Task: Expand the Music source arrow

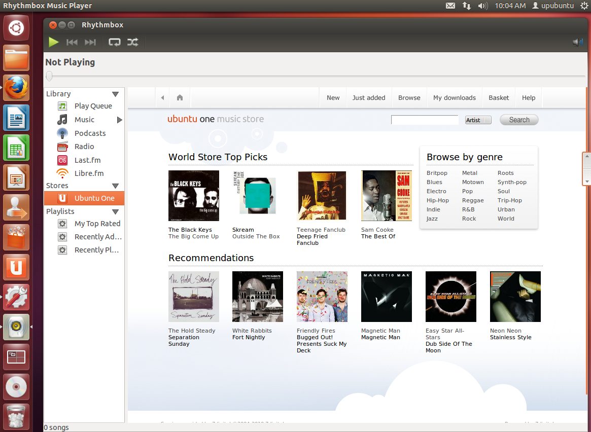Action: click(x=120, y=120)
